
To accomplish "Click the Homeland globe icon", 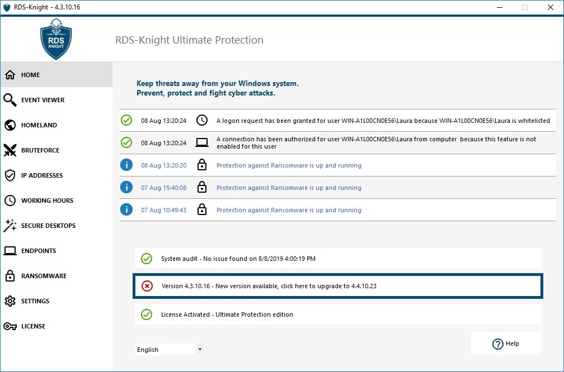I will (10, 125).
